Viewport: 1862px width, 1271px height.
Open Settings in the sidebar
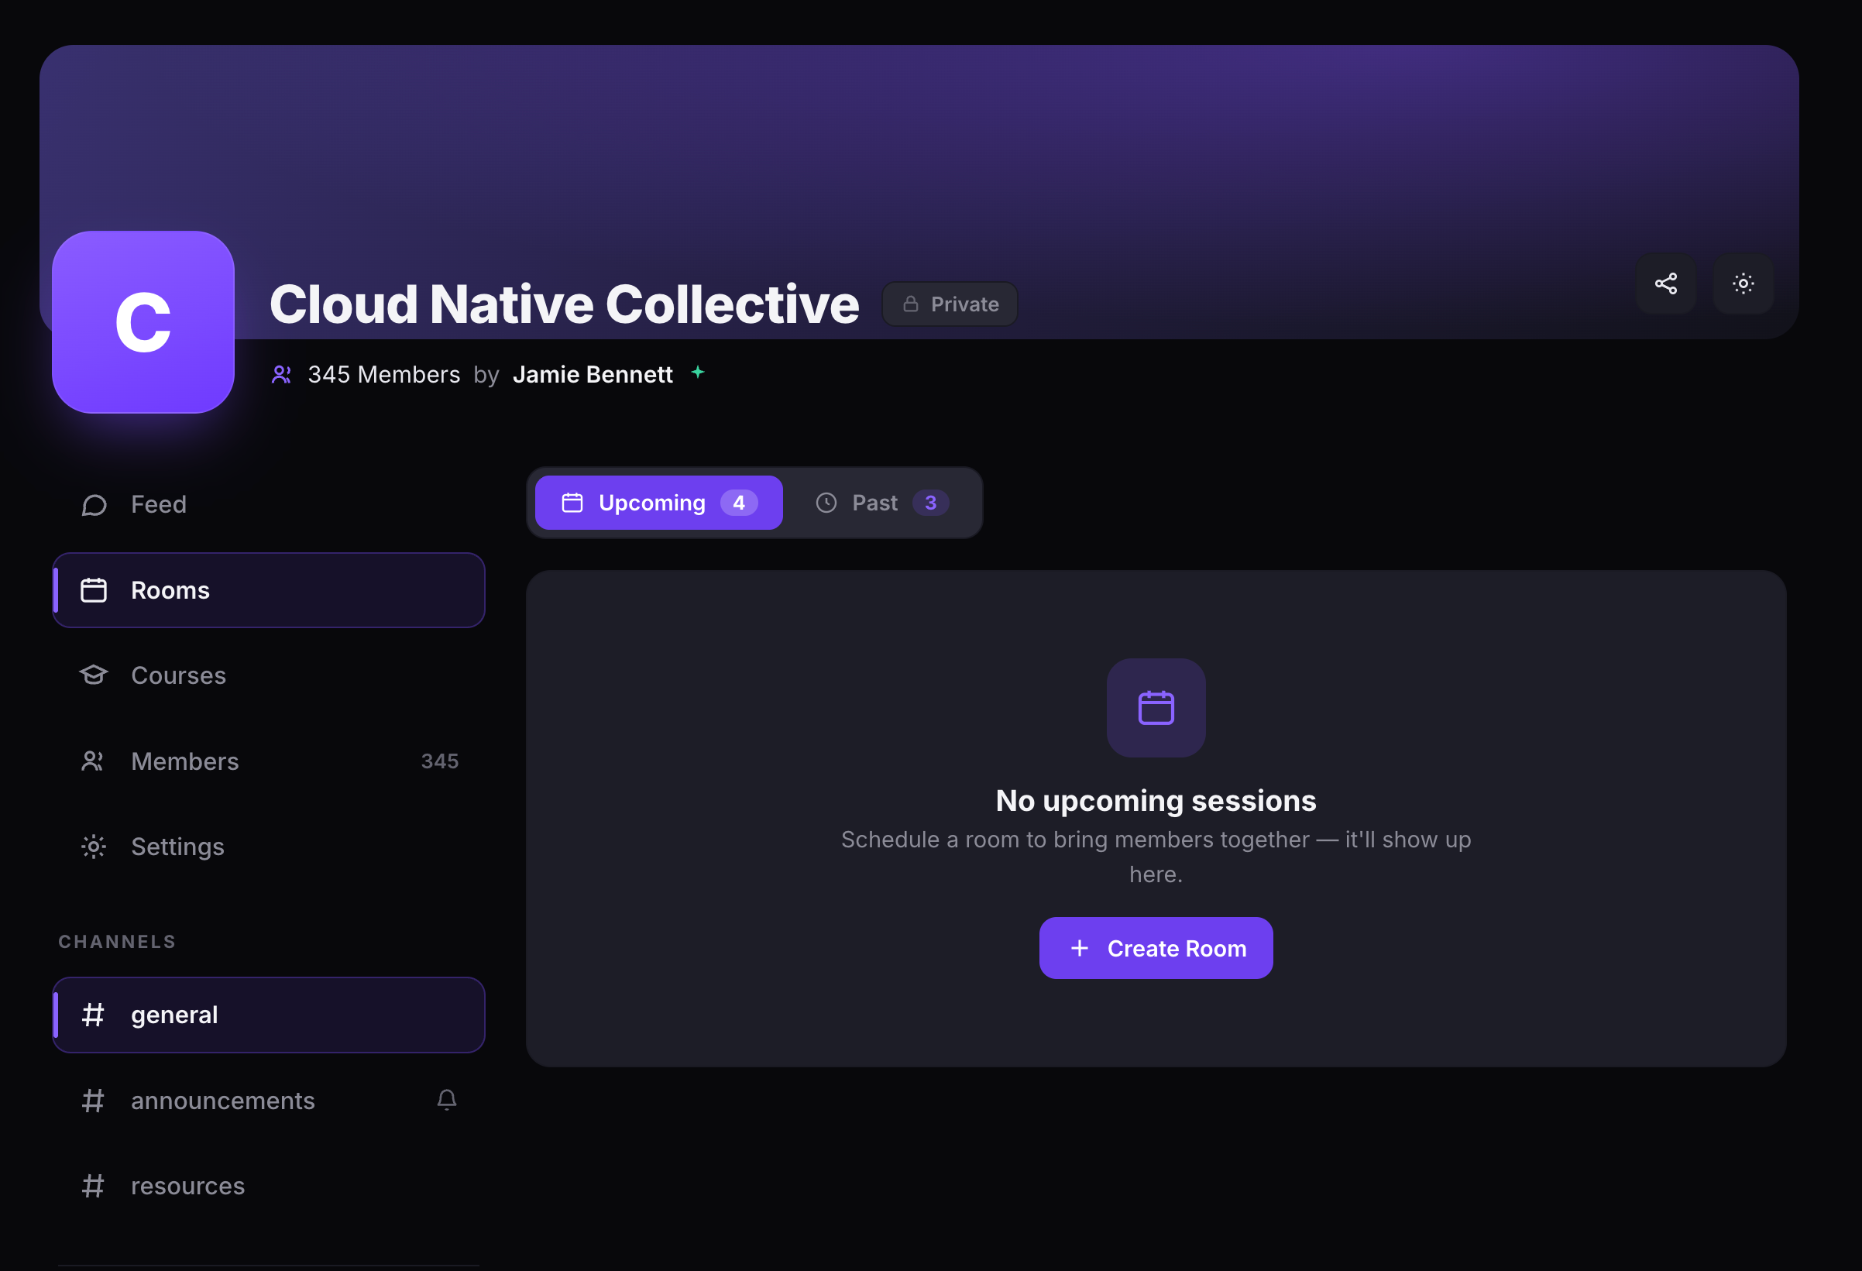pos(269,847)
